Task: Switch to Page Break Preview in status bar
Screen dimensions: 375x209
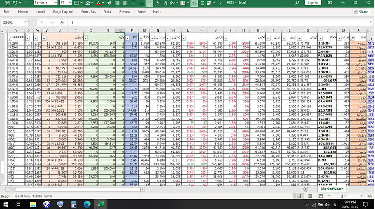Action: pos(321,196)
